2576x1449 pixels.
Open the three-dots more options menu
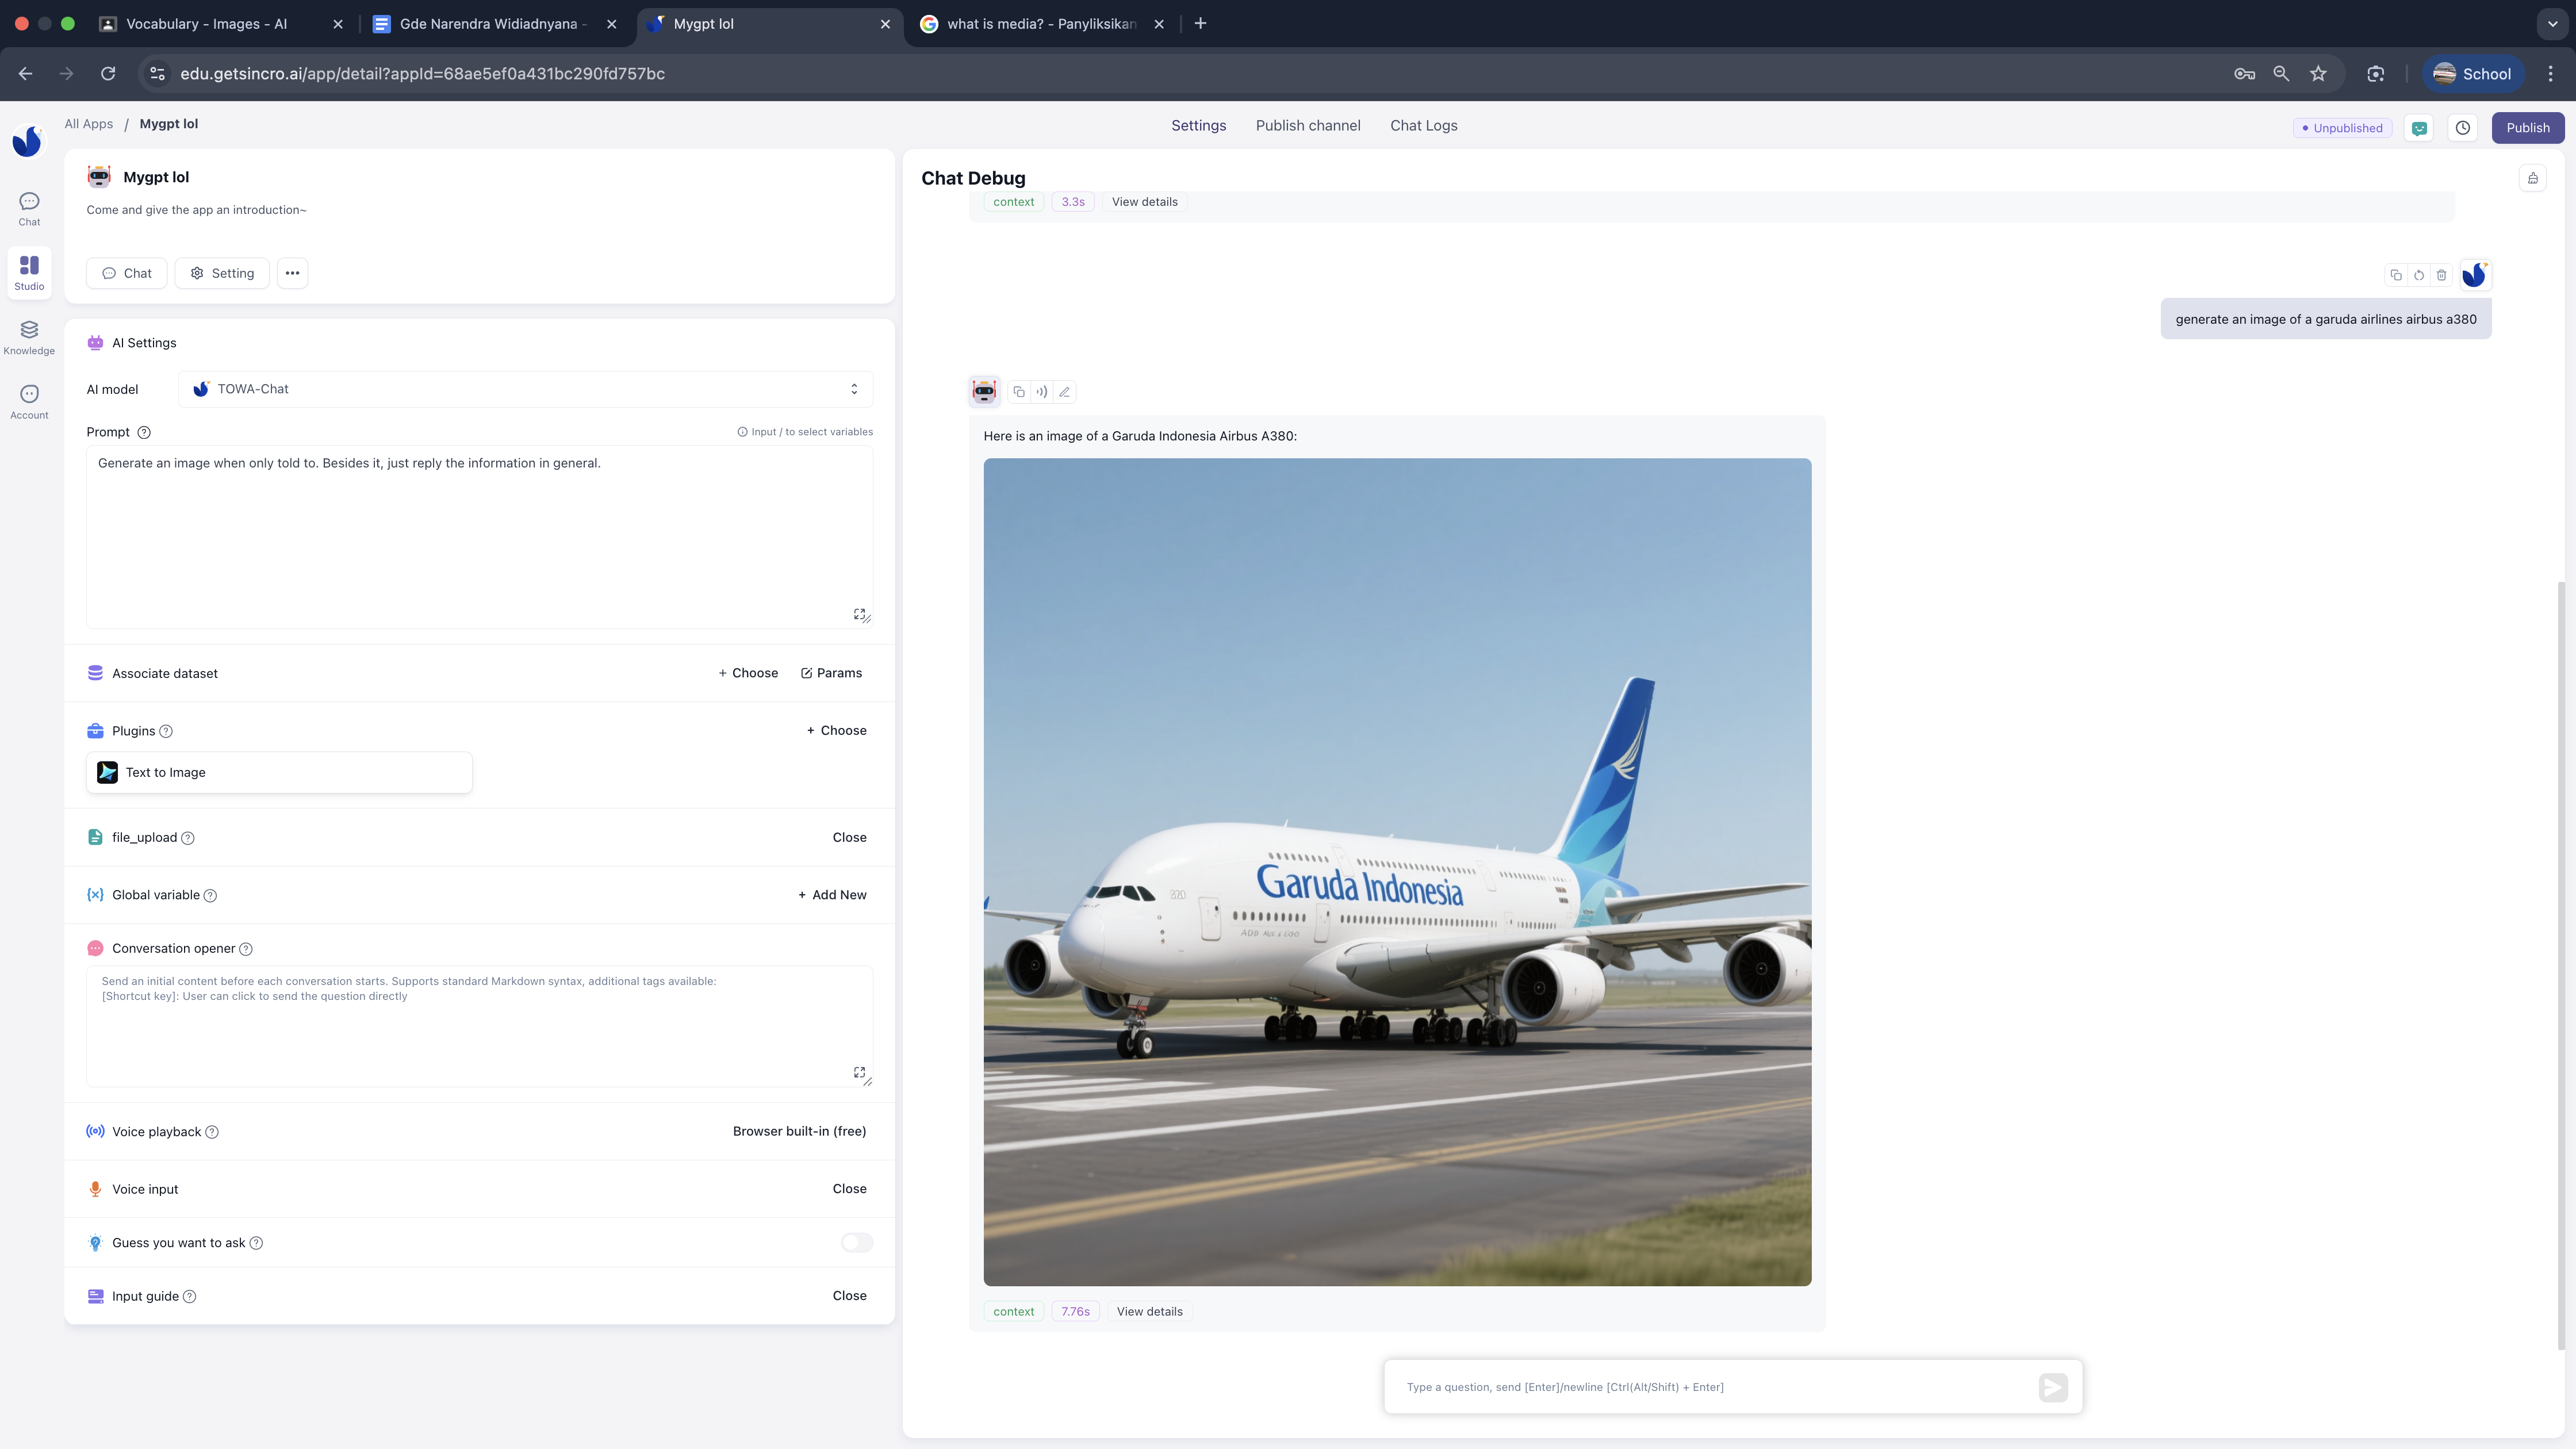(x=292, y=273)
